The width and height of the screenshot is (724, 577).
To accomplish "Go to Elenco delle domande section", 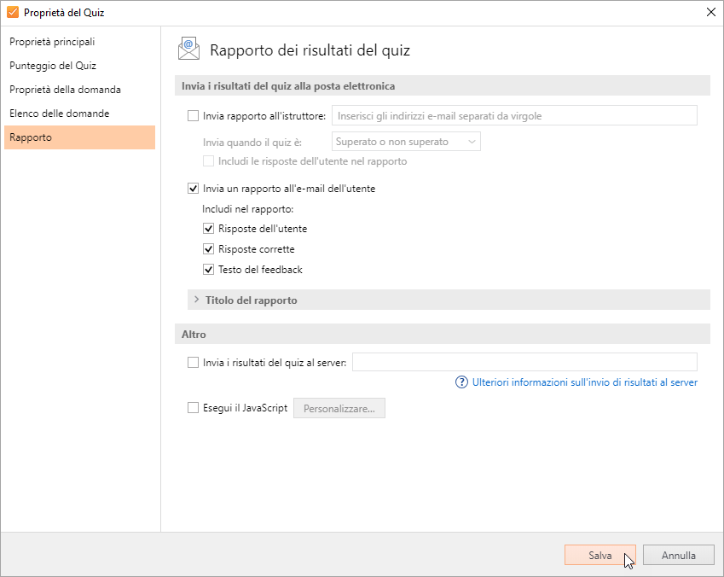I will click(x=59, y=114).
